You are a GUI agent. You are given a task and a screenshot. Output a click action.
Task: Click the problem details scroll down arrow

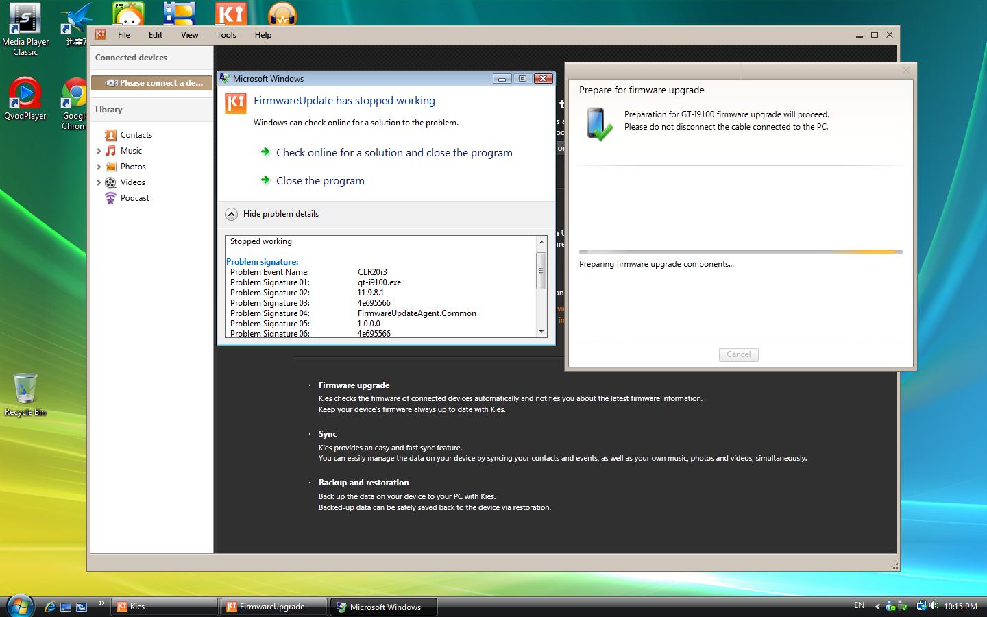click(x=541, y=332)
